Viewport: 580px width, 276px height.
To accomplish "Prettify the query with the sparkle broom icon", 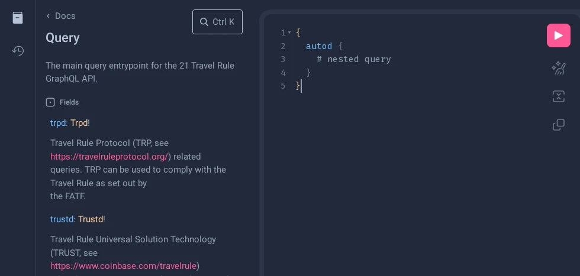I will click(559, 69).
